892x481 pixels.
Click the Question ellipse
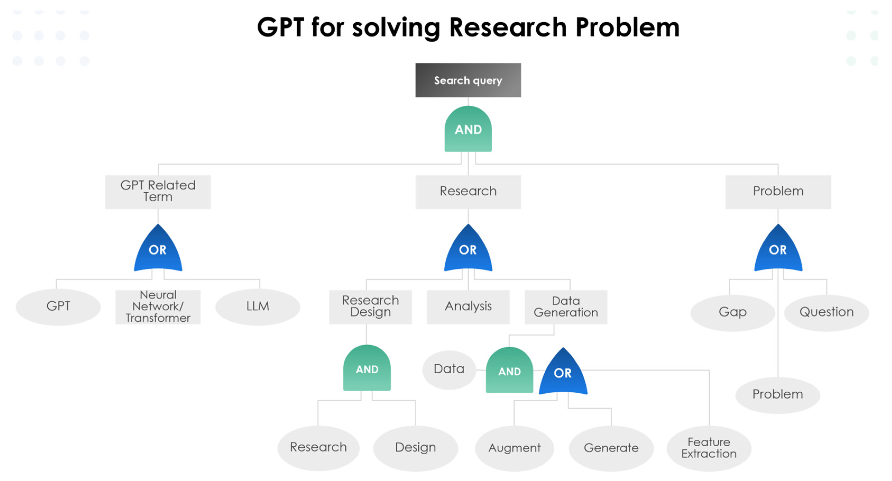point(826,312)
